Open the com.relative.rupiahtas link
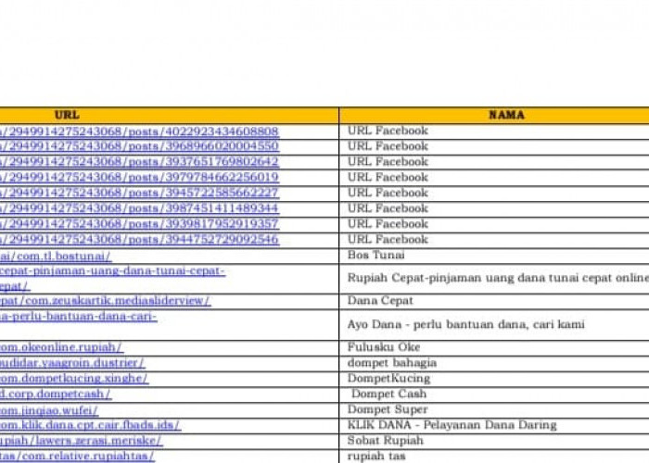The width and height of the screenshot is (649, 463). [x=77, y=457]
